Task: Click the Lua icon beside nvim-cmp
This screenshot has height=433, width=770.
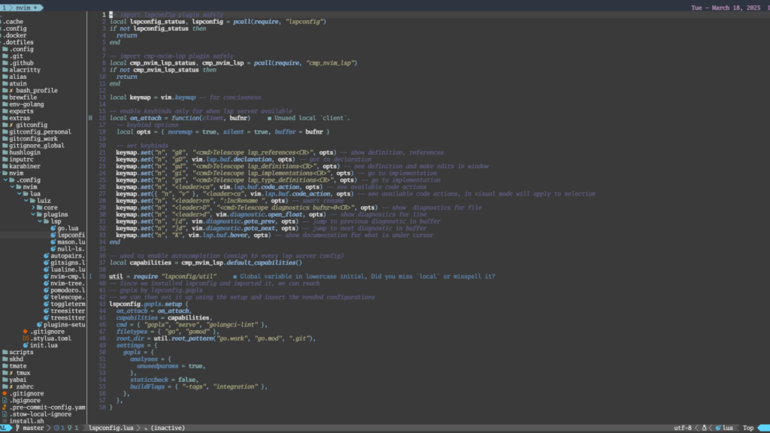Action: (46, 276)
